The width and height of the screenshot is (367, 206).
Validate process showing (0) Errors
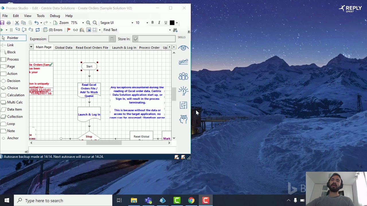click(53, 30)
